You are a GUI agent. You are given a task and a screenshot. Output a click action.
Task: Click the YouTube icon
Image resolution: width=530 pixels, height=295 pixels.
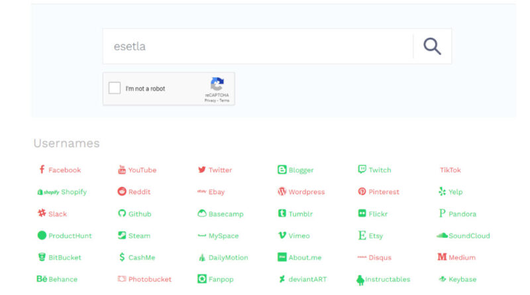(122, 170)
